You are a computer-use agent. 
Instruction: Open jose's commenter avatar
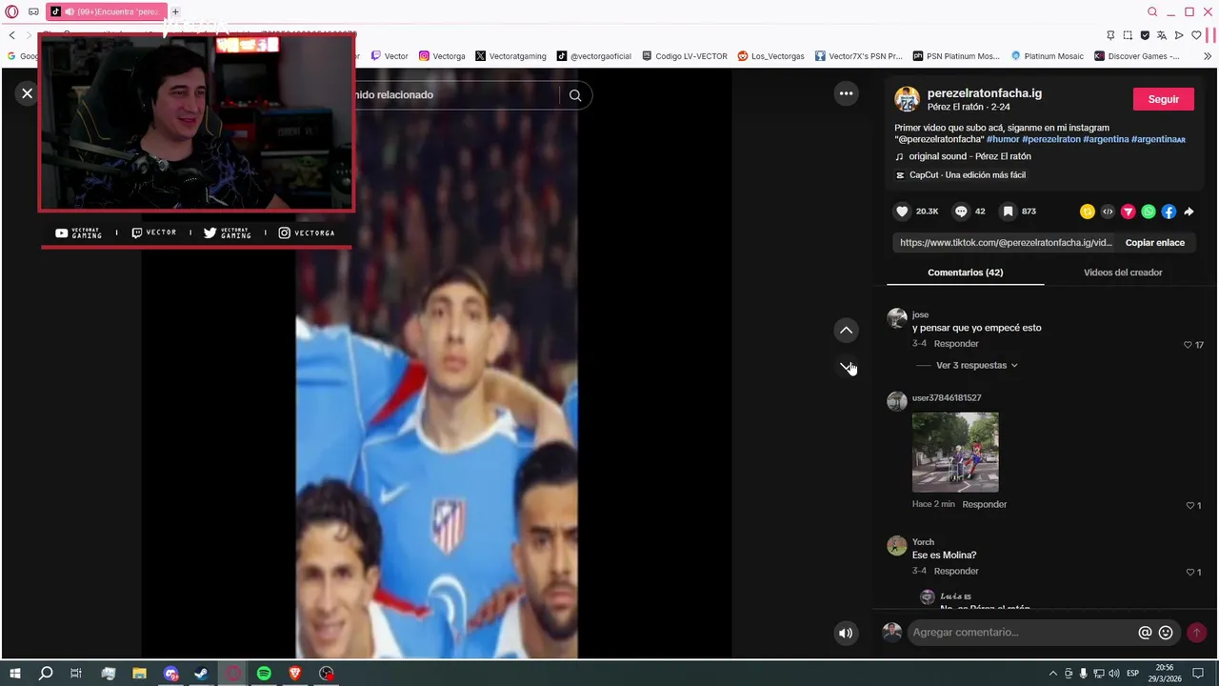coord(897,318)
